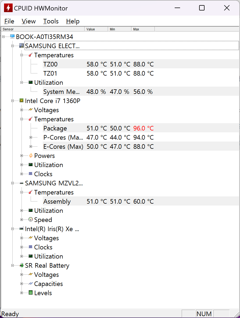Click the CPUID HWMonitor lightning app icon
240x318 pixels.
tap(8, 8)
